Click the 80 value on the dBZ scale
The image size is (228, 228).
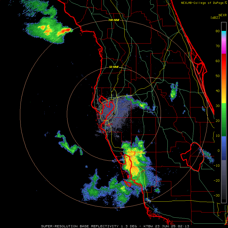click(218, 31)
